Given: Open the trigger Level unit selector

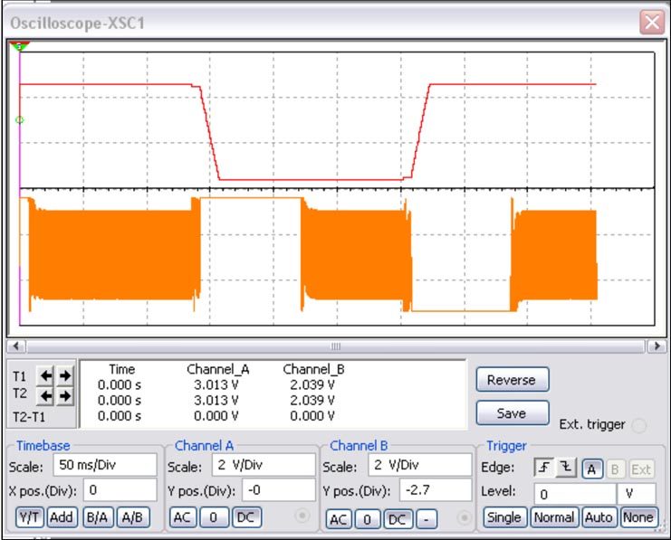Looking at the screenshot, I should 637,494.
